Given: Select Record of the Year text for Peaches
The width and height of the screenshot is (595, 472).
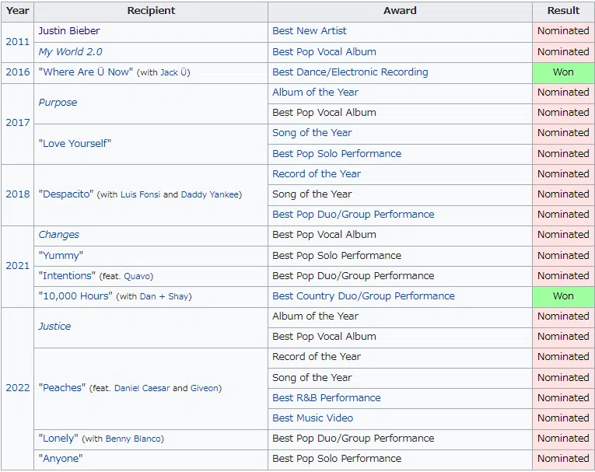Looking at the screenshot, I should click(x=317, y=357).
